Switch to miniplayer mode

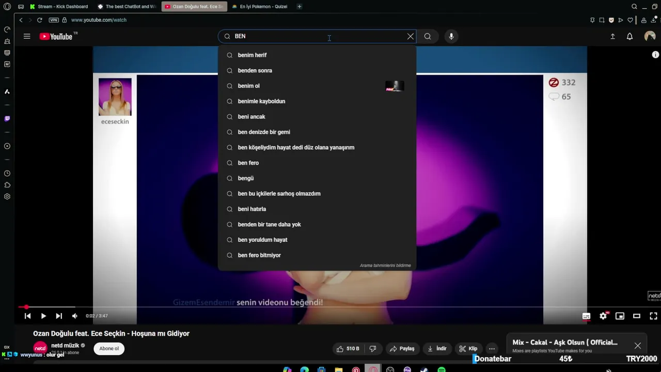pyautogui.click(x=620, y=316)
